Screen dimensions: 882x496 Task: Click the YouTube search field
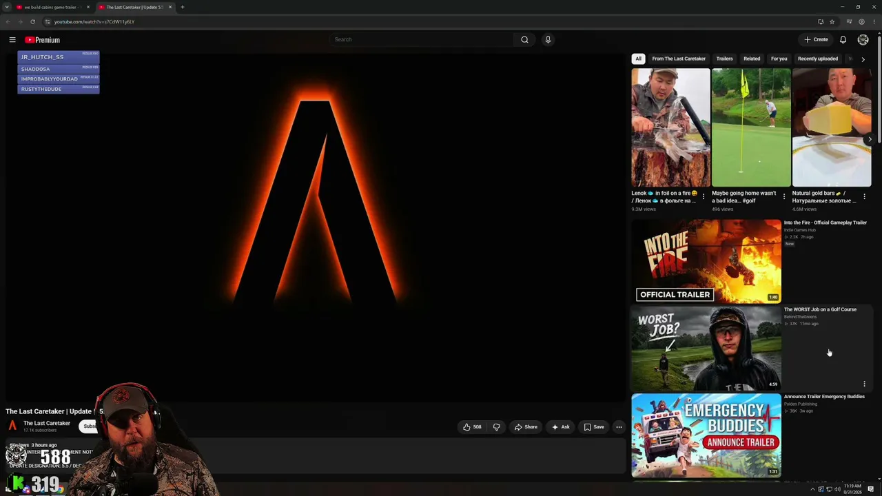[422, 39]
